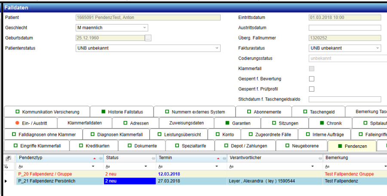
Task: Click the blue highlighted Status cell '2 neu'
Action: tap(129, 181)
